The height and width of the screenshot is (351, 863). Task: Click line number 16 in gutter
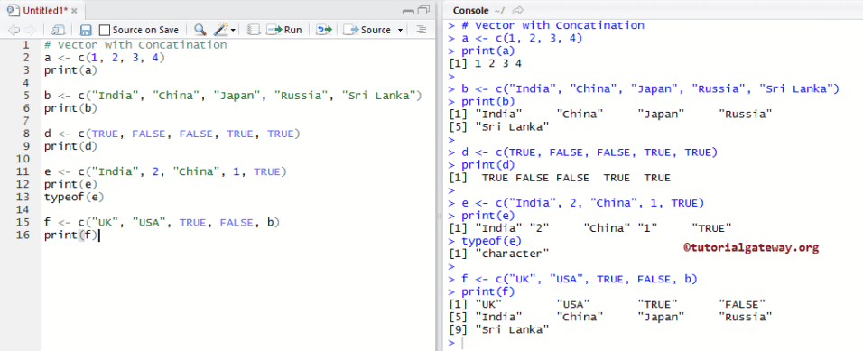point(23,235)
